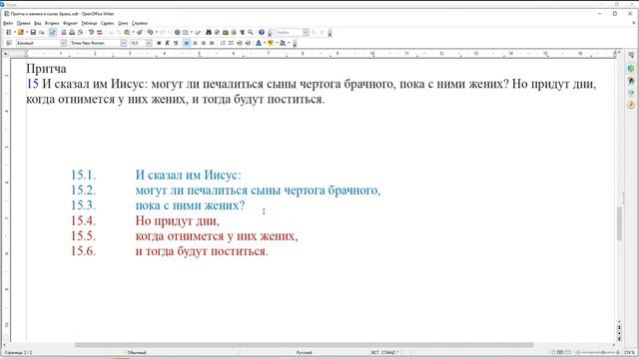Insert Table icon in toolbar
The width and height of the screenshot is (639, 359).
[x=186, y=32]
